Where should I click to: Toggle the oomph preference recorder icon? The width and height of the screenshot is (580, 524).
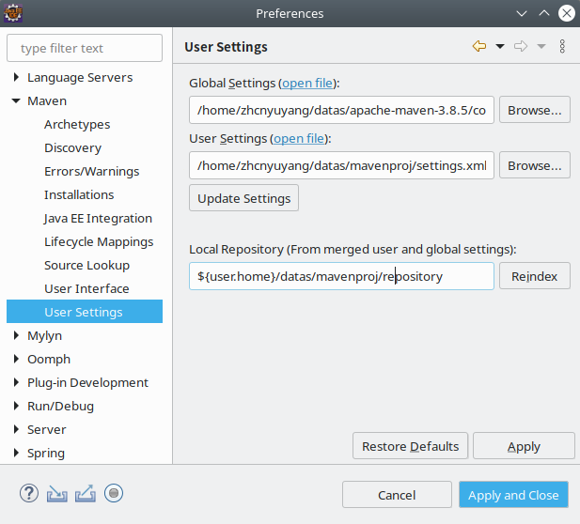114,493
